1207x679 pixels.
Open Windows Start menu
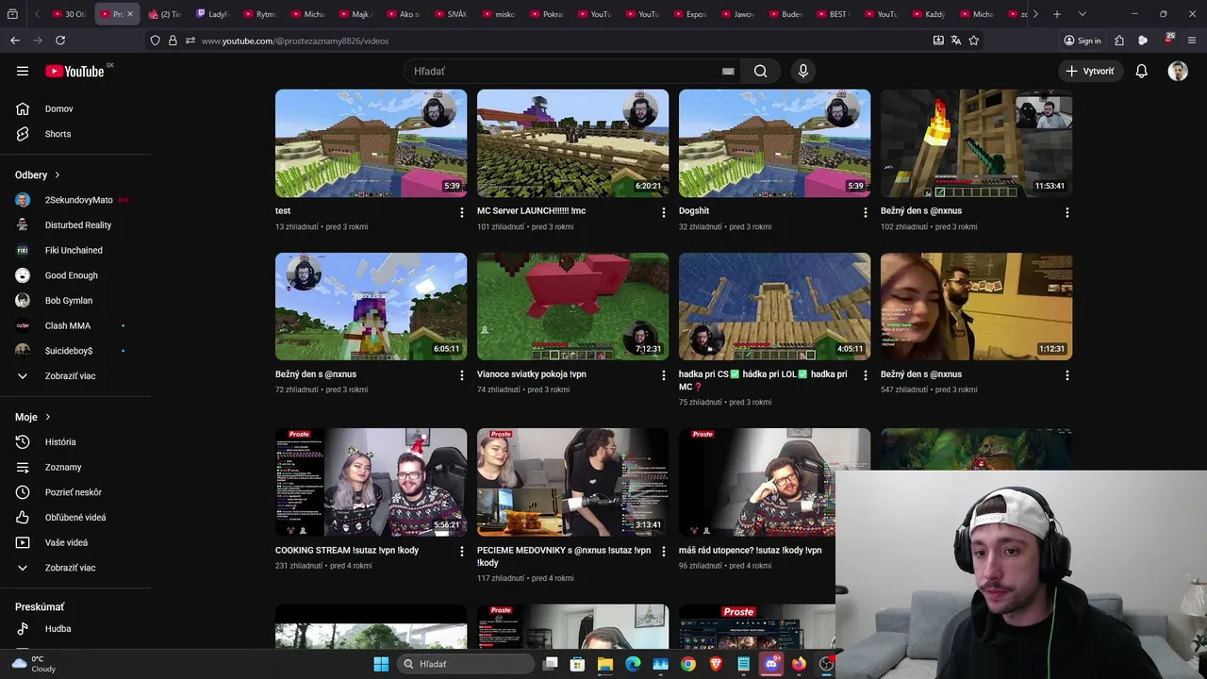point(381,664)
